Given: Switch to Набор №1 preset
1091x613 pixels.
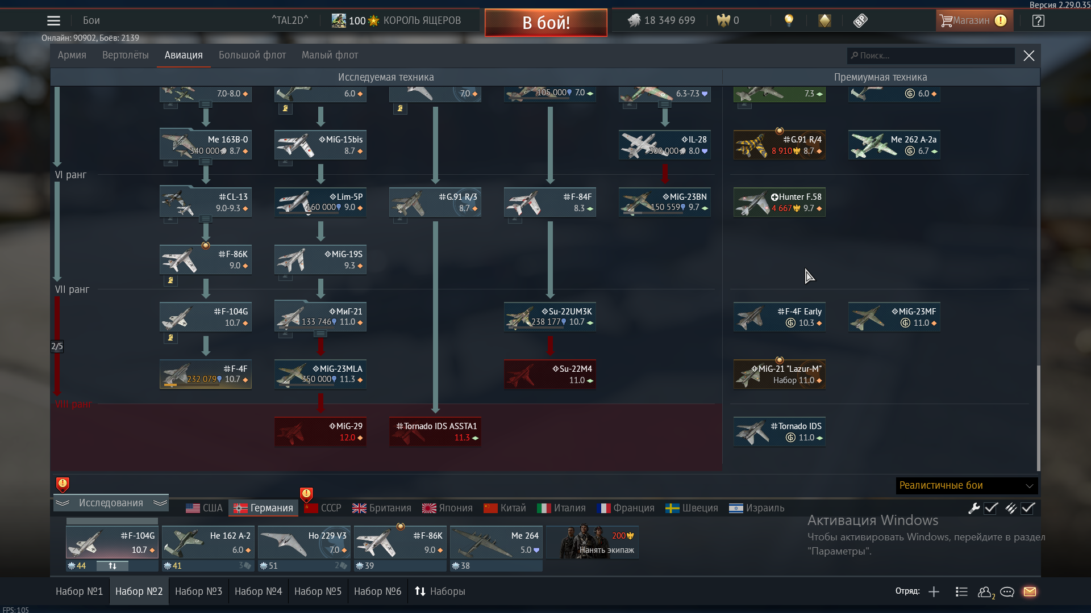Looking at the screenshot, I should coord(80,591).
